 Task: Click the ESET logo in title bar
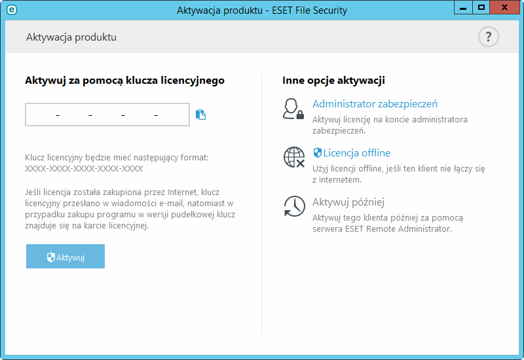(x=12, y=10)
